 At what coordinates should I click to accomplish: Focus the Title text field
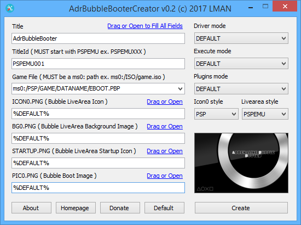(x=98, y=38)
